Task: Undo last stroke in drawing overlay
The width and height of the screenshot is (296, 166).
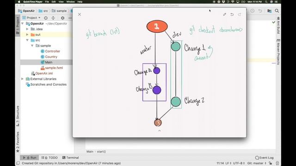Action: coord(232,14)
